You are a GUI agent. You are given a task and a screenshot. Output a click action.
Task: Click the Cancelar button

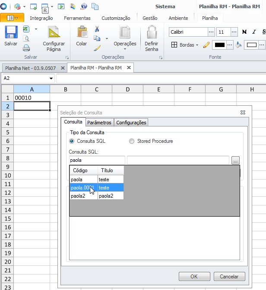tap(229, 276)
